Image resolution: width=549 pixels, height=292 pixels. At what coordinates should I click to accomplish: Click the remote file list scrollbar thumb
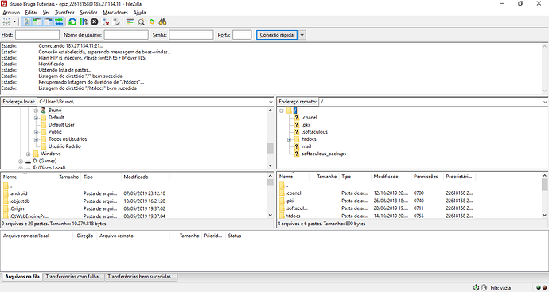(x=545, y=185)
